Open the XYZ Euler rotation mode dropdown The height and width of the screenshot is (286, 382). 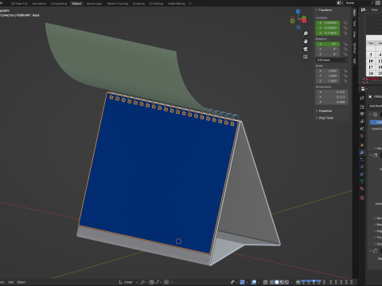click(x=332, y=60)
